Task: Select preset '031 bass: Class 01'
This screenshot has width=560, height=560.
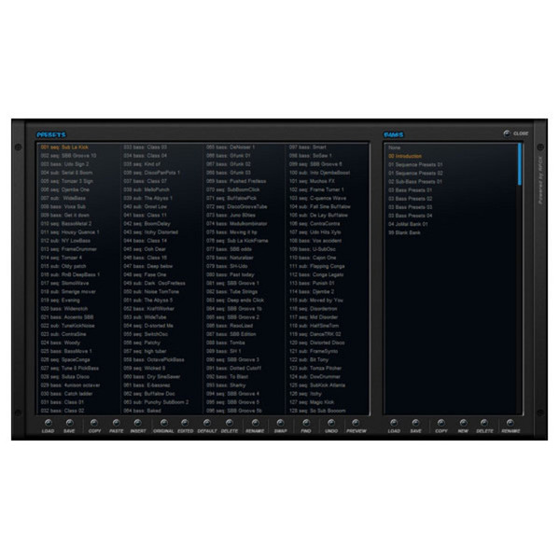Action: click(x=63, y=402)
